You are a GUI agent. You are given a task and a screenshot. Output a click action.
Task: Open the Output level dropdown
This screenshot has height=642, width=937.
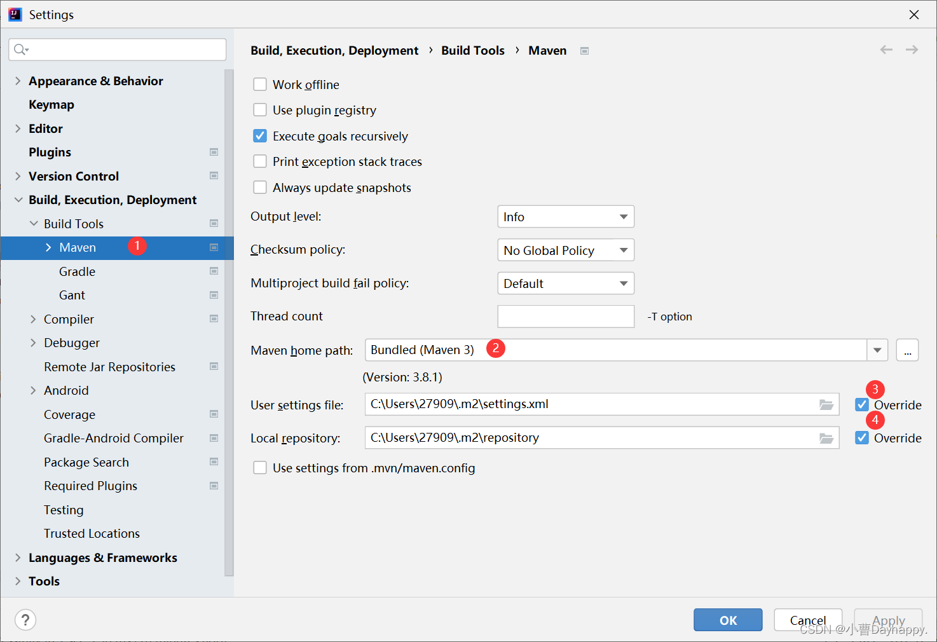566,217
